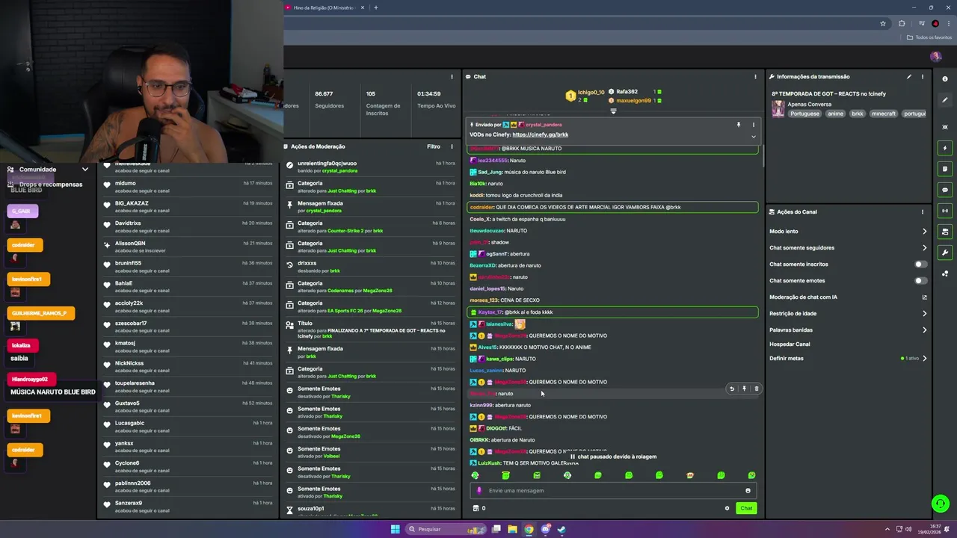Click username Ichigo0_10 in chat leaderboard
This screenshot has height=538, width=957.
tap(591, 93)
